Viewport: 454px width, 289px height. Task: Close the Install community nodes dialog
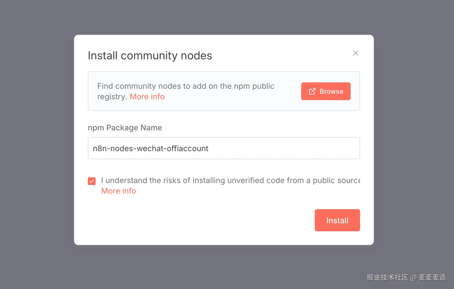point(355,53)
